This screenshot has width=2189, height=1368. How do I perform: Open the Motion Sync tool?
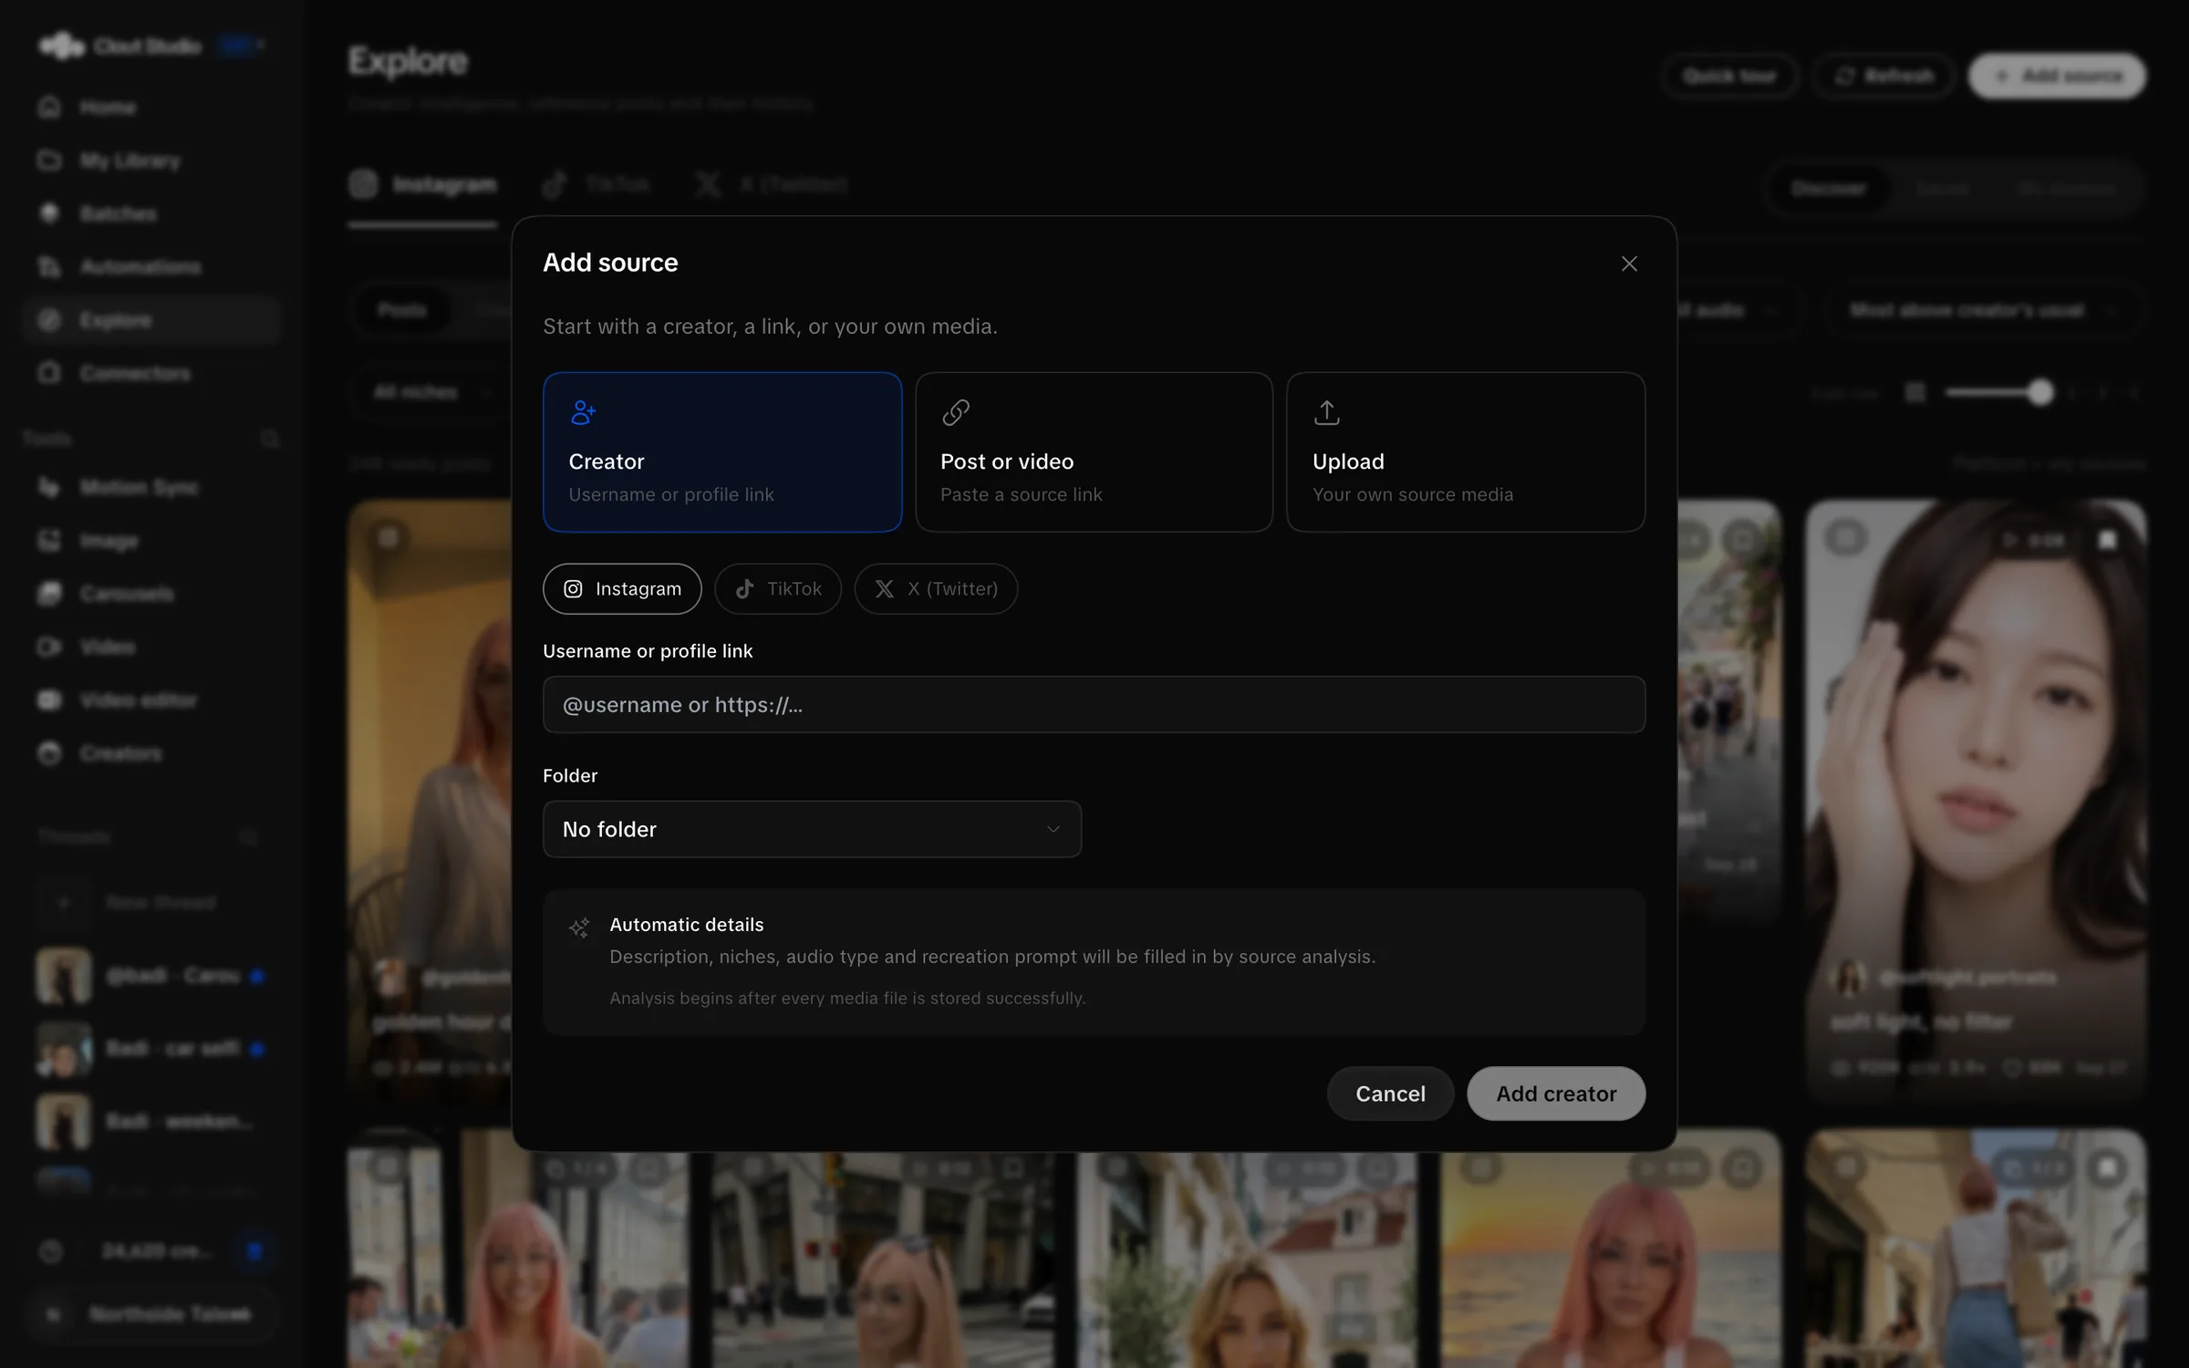(150, 487)
